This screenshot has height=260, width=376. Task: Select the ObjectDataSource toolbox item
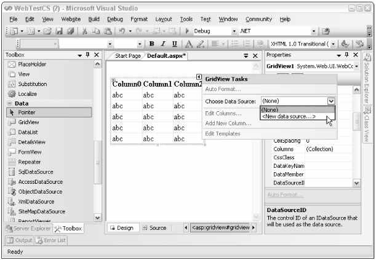(39, 191)
